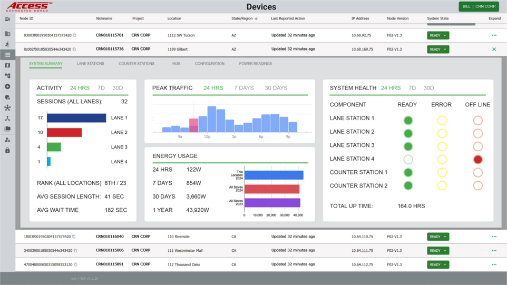Open the running person activity icon

click(7, 44)
